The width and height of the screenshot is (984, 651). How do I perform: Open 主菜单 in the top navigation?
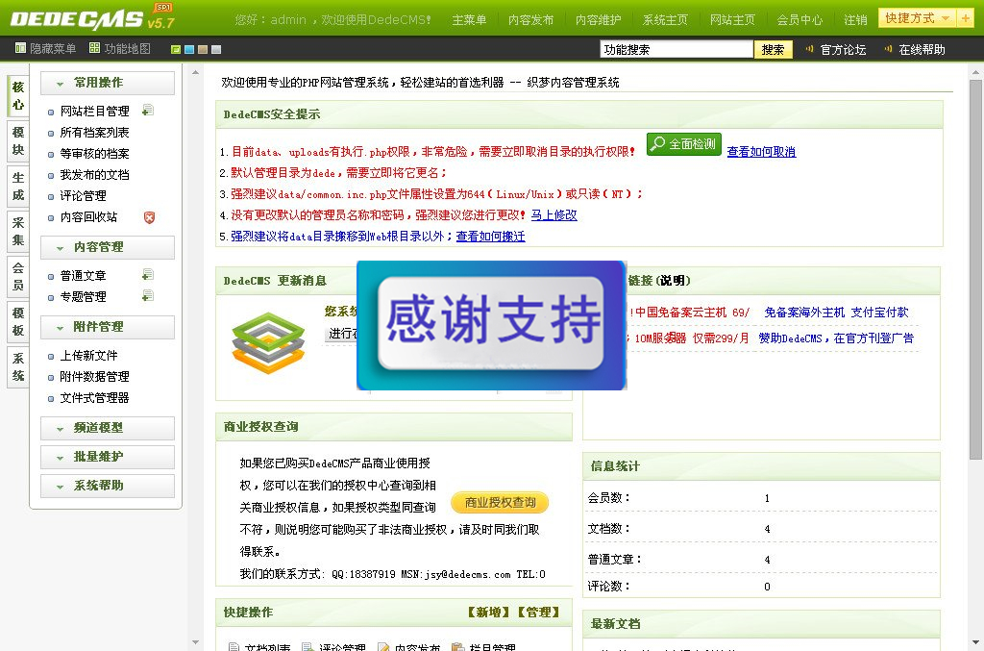point(469,20)
